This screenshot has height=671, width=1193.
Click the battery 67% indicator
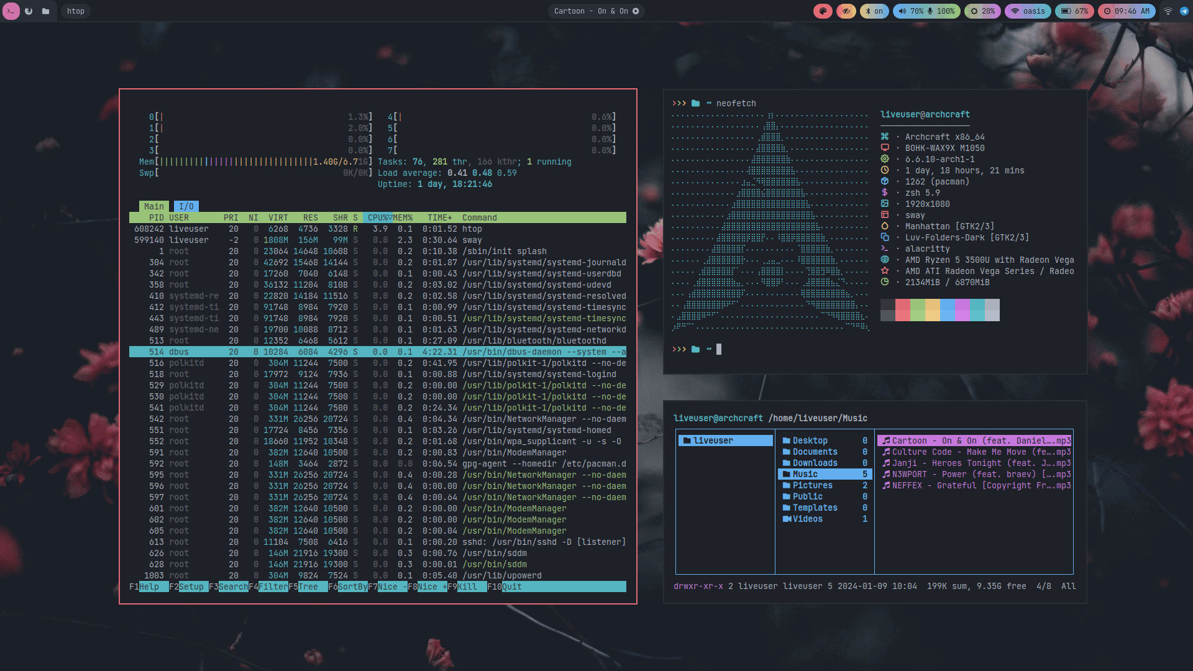pyautogui.click(x=1074, y=11)
